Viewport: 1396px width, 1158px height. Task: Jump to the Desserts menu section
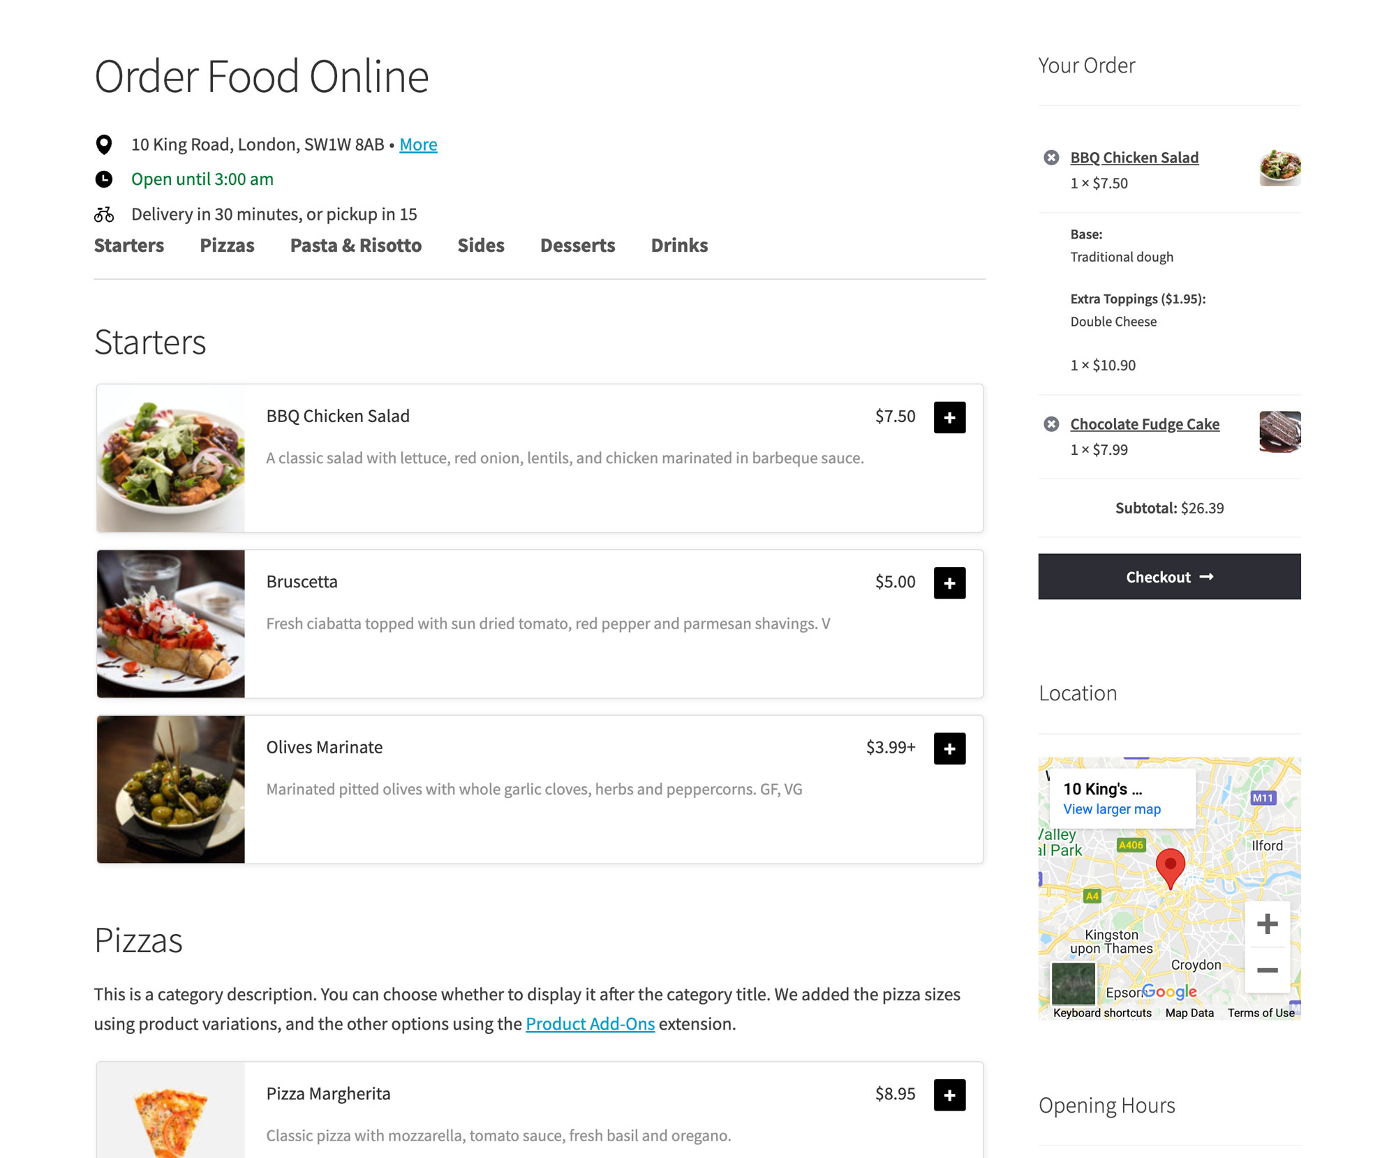coord(577,246)
